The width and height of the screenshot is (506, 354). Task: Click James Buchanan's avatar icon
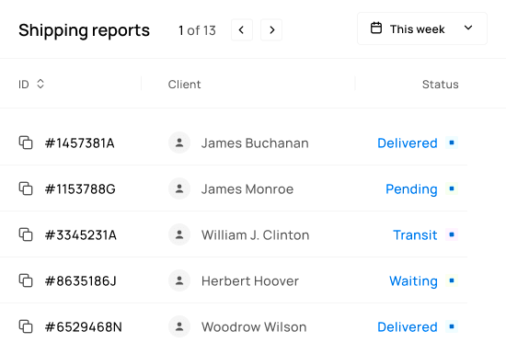[179, 143]
